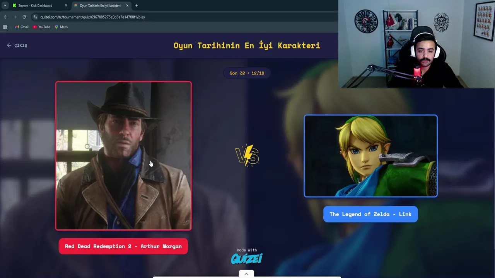This screenshot has height=278, width=495.
Task: Close the Stream - Kick Dashboard tab
Action: point(66,5)
